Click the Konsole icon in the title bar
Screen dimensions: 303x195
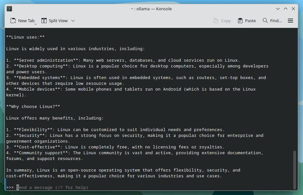pos(9,9)
